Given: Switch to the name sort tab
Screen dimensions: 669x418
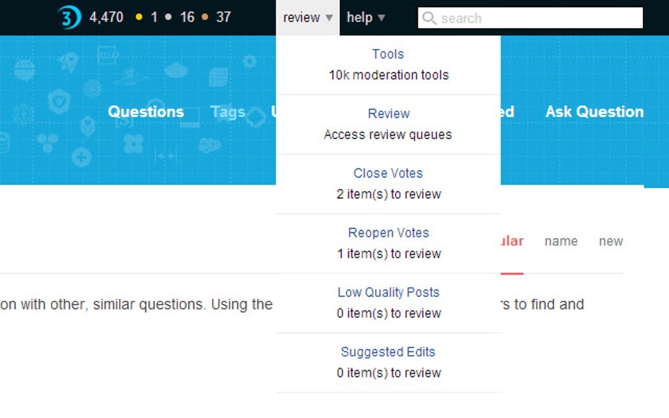Looking at the screenshot, I should click(x=561, y=241).
